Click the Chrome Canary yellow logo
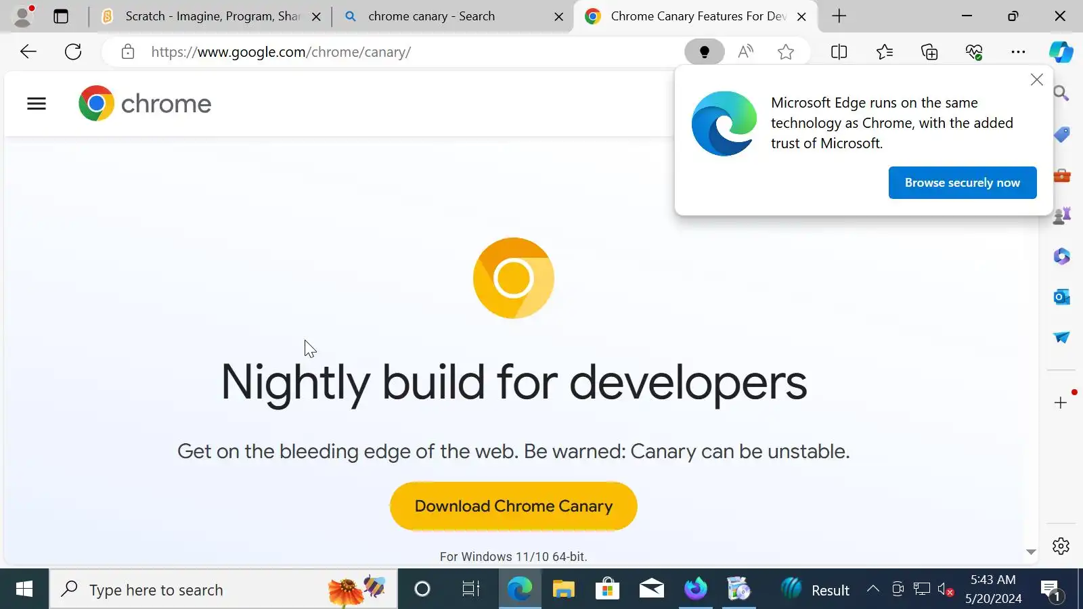The width and height of the screenshot is (1083, 609). pyautogui.click(x=513, y=278)
